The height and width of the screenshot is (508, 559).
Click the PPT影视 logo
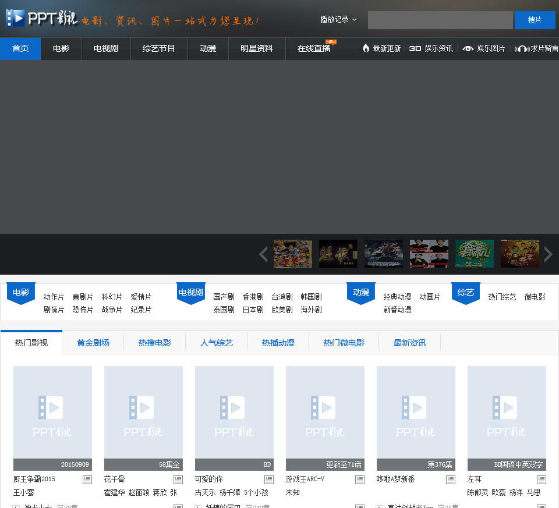click(42, 19)
